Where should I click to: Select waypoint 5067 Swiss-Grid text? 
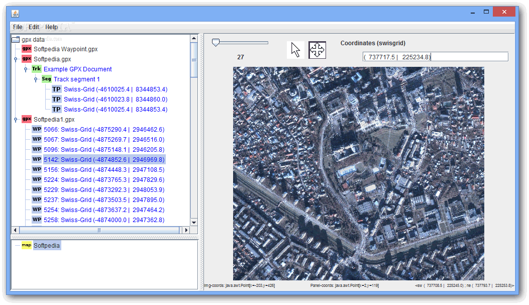click(104, 139)
